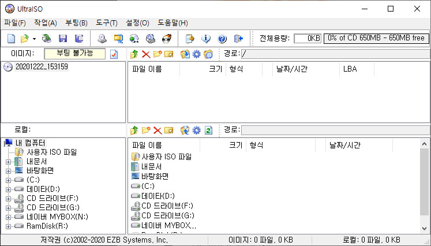Image resolution: width=431 pixels, height=246 pixels.
Task: Click Refresh icon in local toolbar
Action: coord(209,130)
